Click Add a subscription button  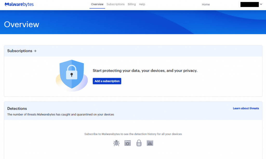click(107, 81)
